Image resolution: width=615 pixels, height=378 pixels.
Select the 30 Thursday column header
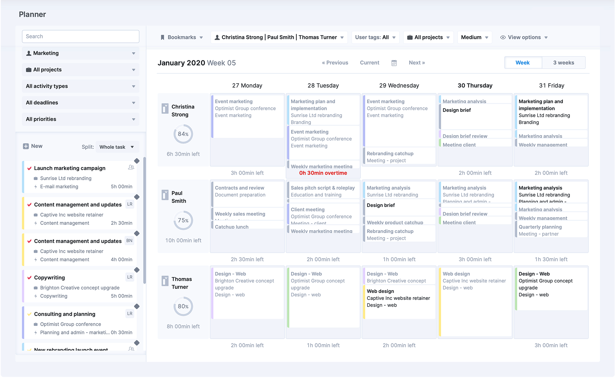(475, 86)
